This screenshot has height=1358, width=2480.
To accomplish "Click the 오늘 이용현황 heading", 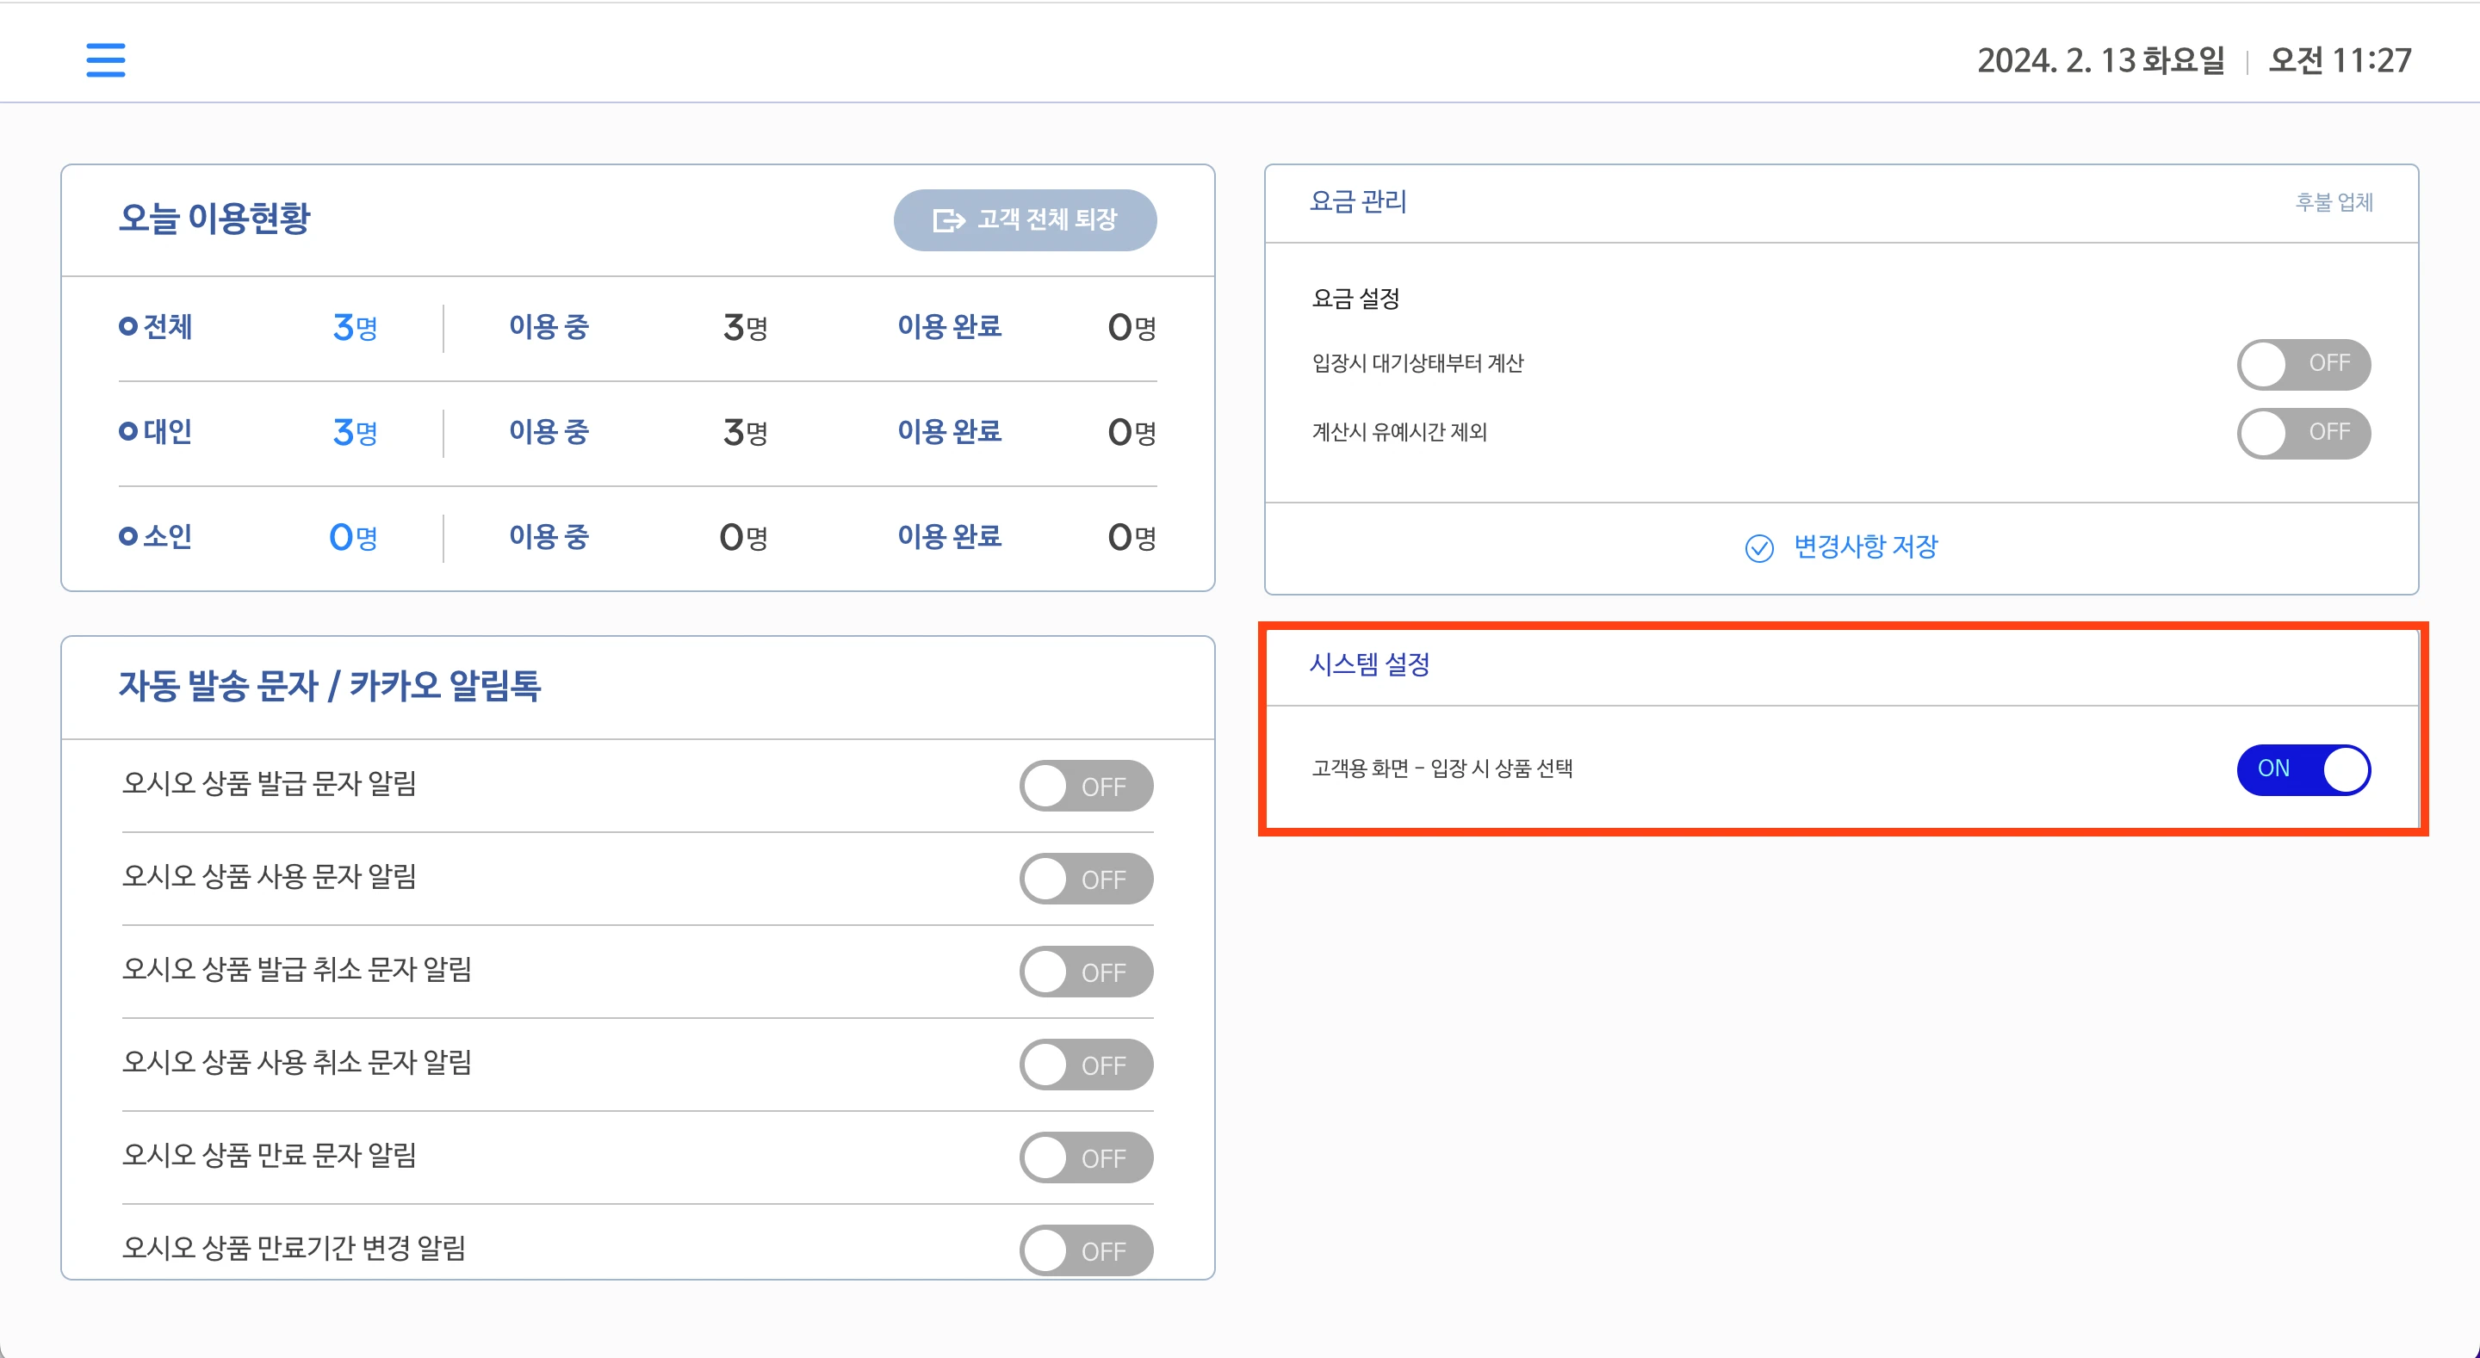I will click(214, 219).
